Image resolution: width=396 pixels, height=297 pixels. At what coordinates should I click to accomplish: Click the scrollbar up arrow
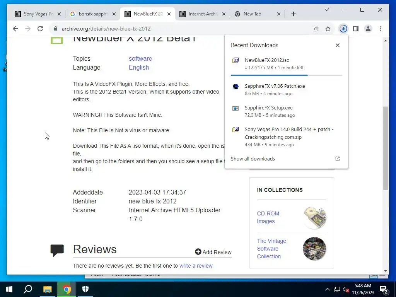pyautogui.click(x=386, y=41)
